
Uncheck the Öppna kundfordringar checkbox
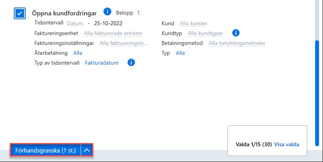[20, 13]
